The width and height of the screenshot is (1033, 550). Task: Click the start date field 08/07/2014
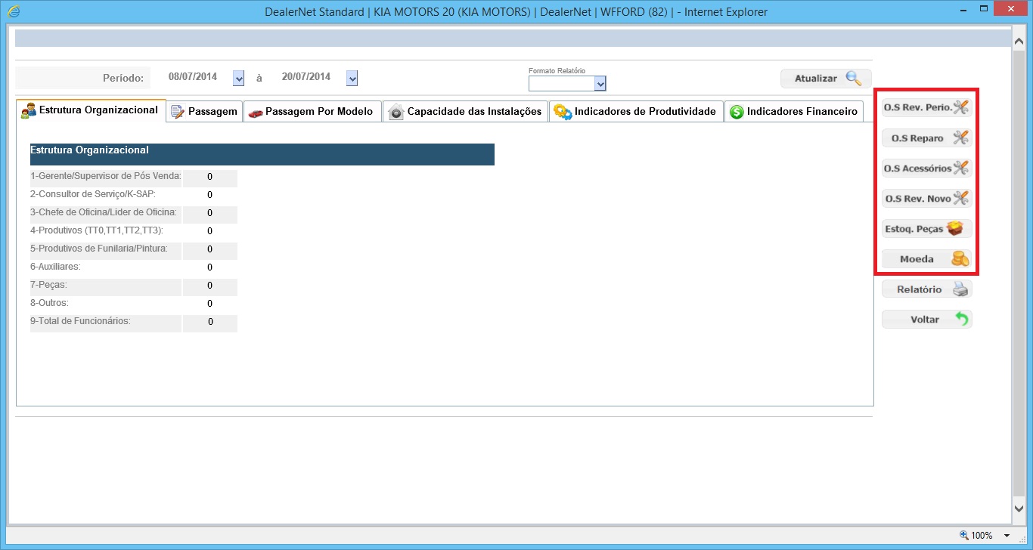pyautogui.click(x=193, y=77)
